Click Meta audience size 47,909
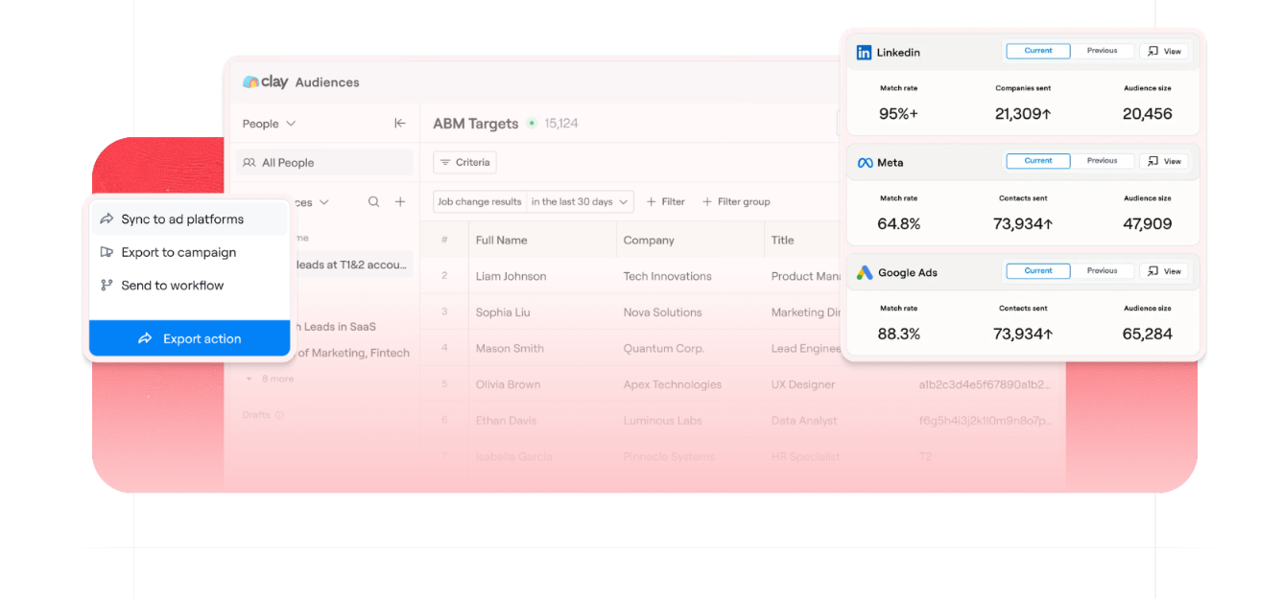The image size is (1283, 599). pyautogui.click(x=1148, y=223)
